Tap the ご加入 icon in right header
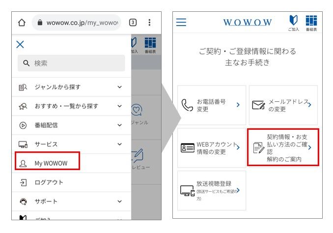 (294, 23)
